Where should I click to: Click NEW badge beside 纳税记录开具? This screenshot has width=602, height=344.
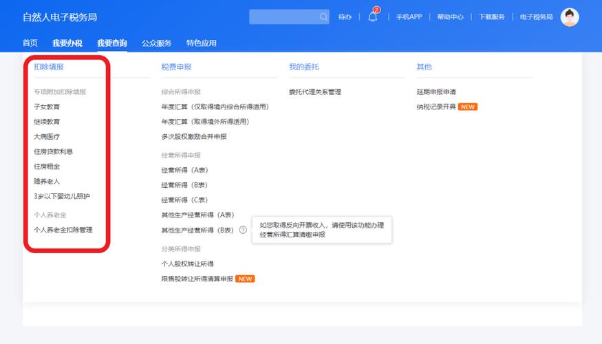click(468, 107)
